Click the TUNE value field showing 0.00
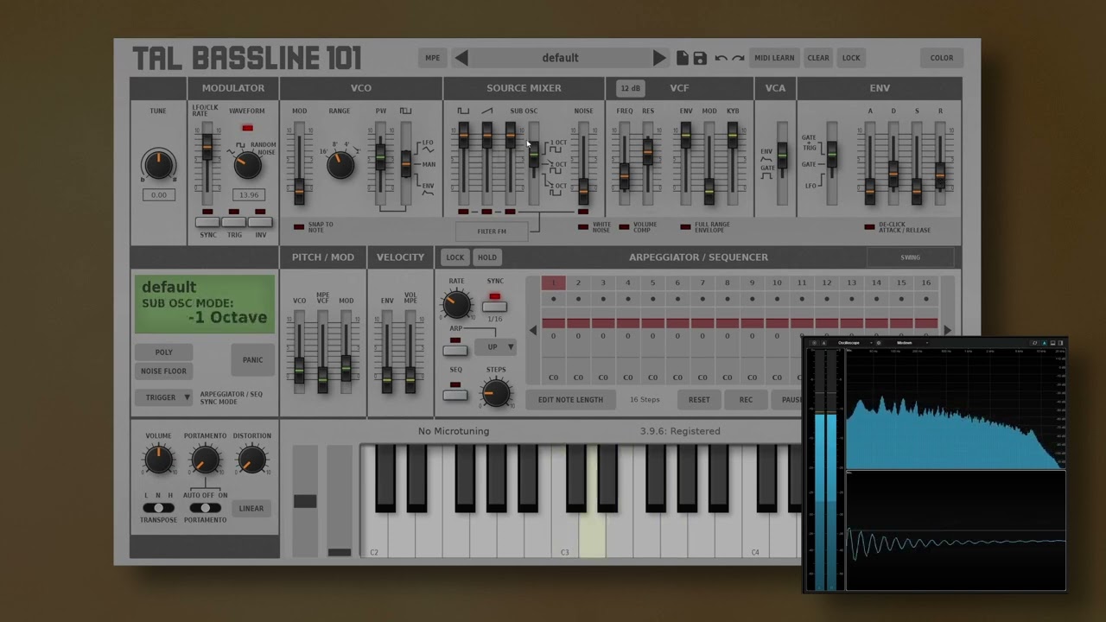The image size is (1106, 622). 158,195
